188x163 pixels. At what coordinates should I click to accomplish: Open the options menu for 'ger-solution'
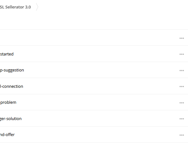(x=182, y=119)
